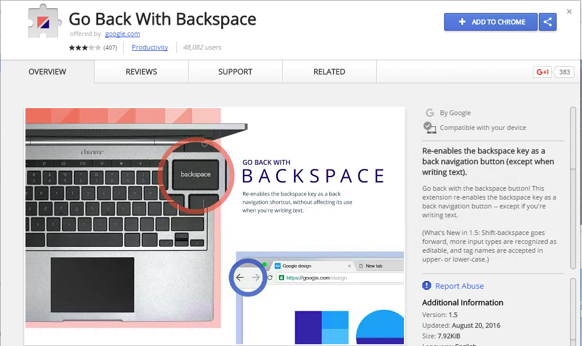Open the google.com publisher link

point(122,34)
